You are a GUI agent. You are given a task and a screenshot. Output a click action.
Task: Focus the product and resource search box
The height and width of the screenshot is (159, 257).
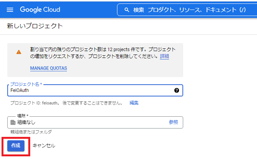tap(187, 10)
